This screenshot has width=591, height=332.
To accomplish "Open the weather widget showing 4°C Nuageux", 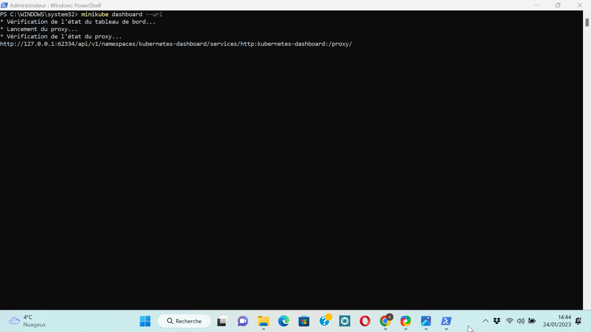I will pyautogui.click(x=27, y=321).
